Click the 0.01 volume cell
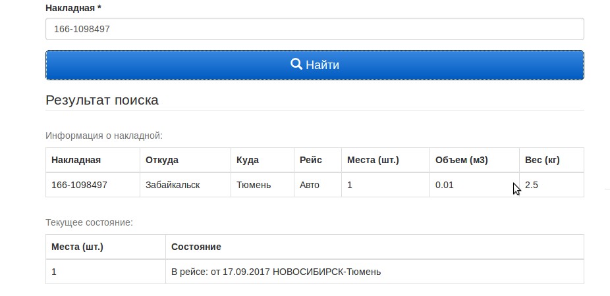 445,185
